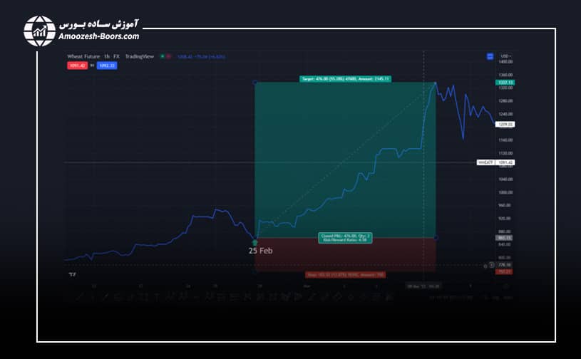Click the WHEATF price label on axis
581x359 pixels.
[485, 162]
